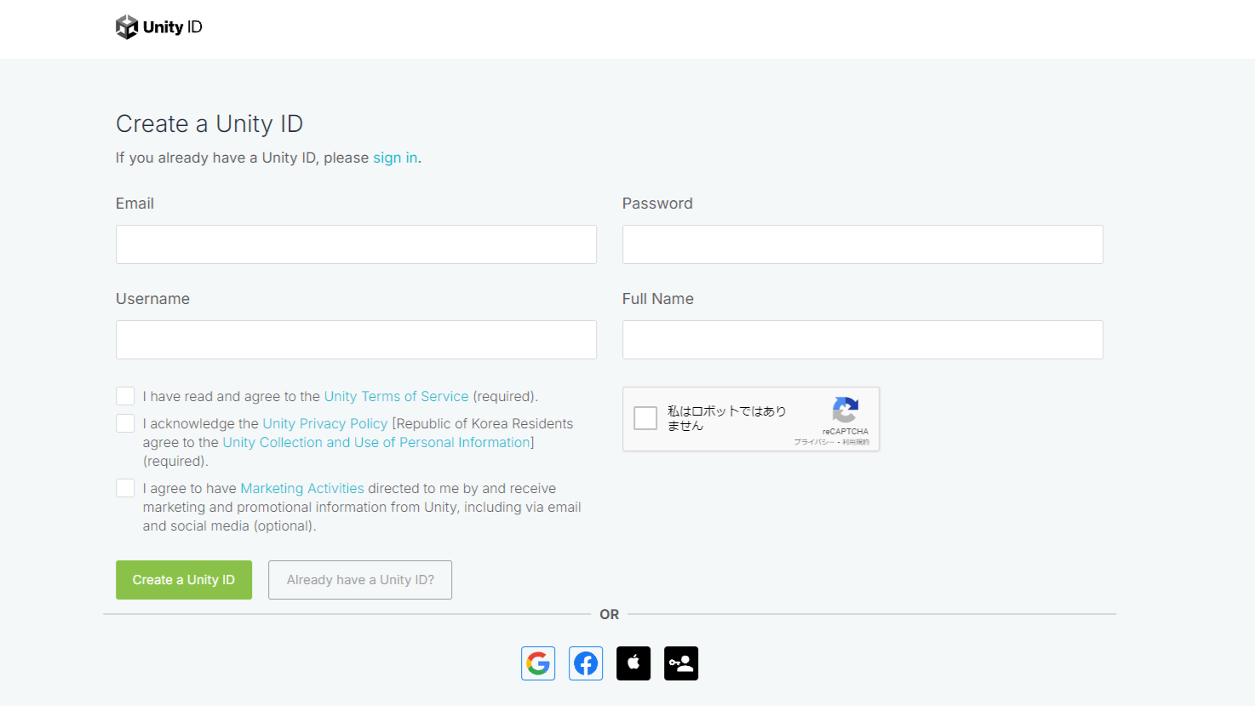Focus the Full Name input field

pos(862,340)
